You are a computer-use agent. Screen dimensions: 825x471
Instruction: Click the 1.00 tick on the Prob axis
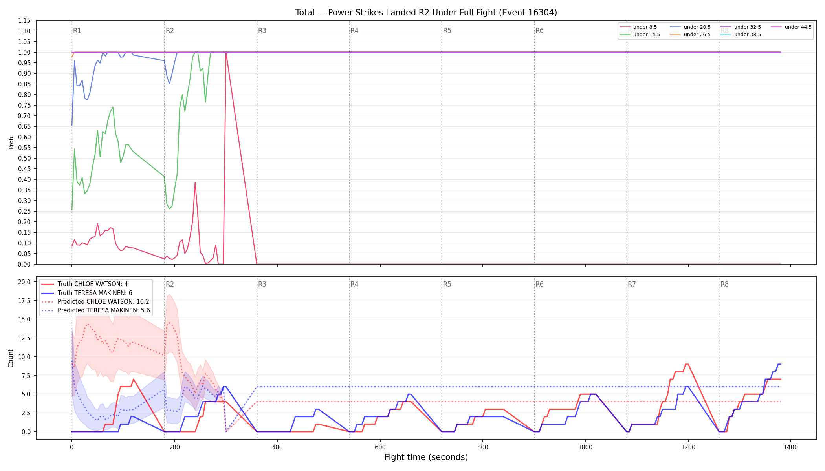pyautogui.click(x=24, y=52)
